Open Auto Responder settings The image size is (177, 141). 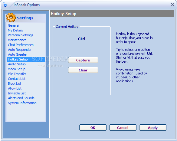coord(20,50)
